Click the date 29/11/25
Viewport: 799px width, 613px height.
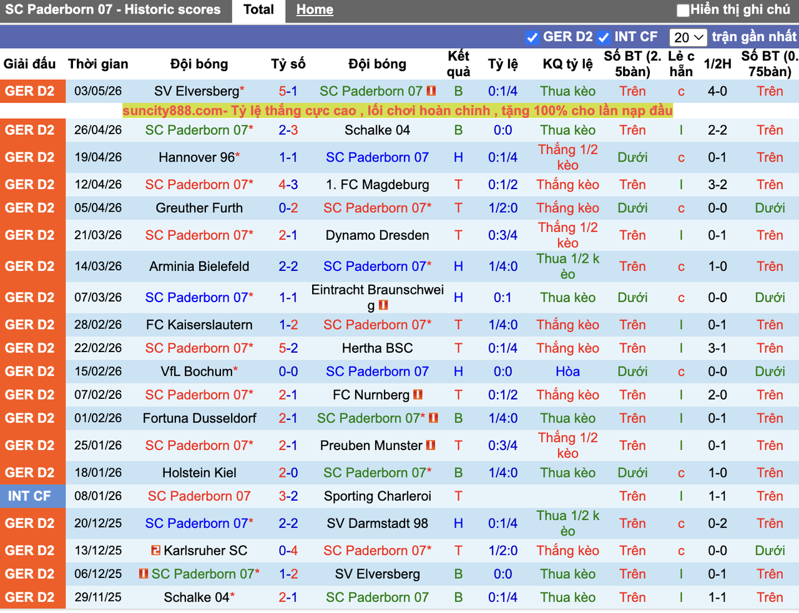[98, 597]
